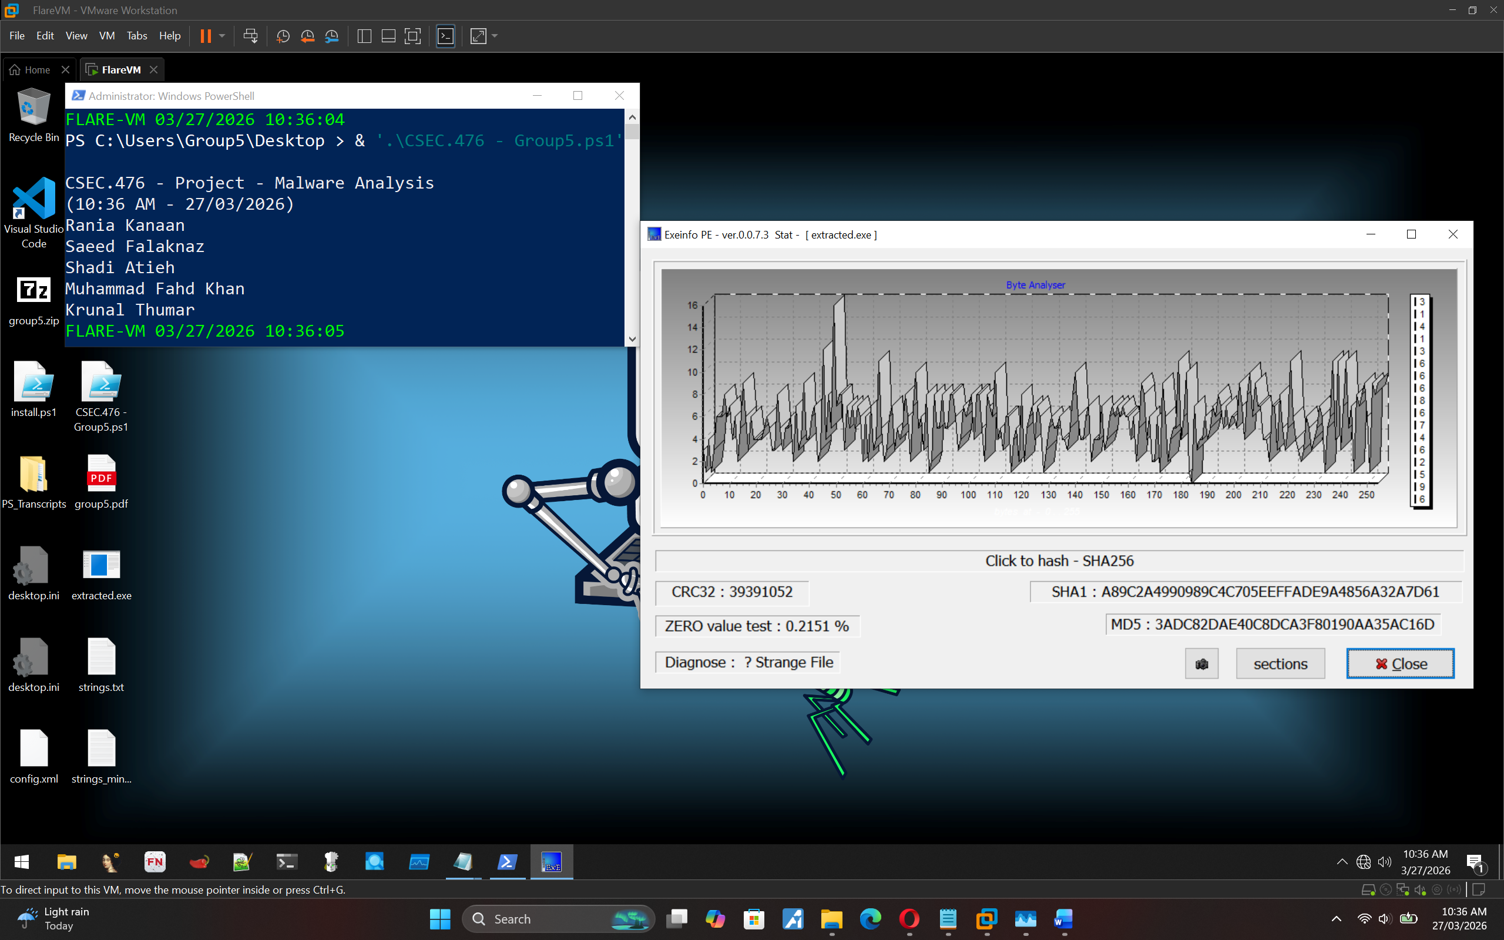This screenshot has height=940, width=1504.
Task: Toggle VMware console view button
Action: tap(445, 36)
